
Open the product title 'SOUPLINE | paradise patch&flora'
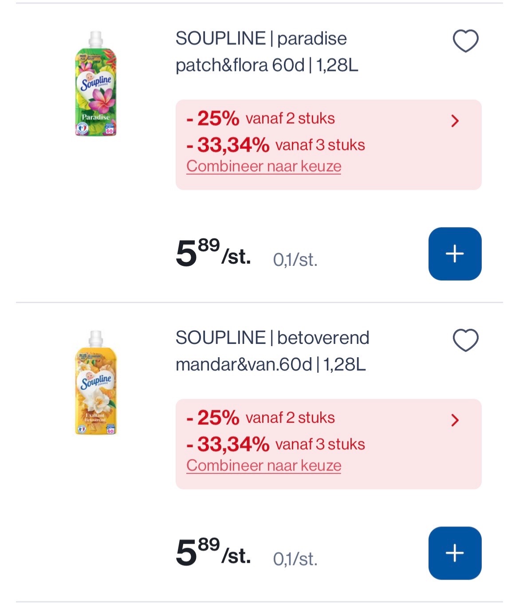tap(267, 52)
